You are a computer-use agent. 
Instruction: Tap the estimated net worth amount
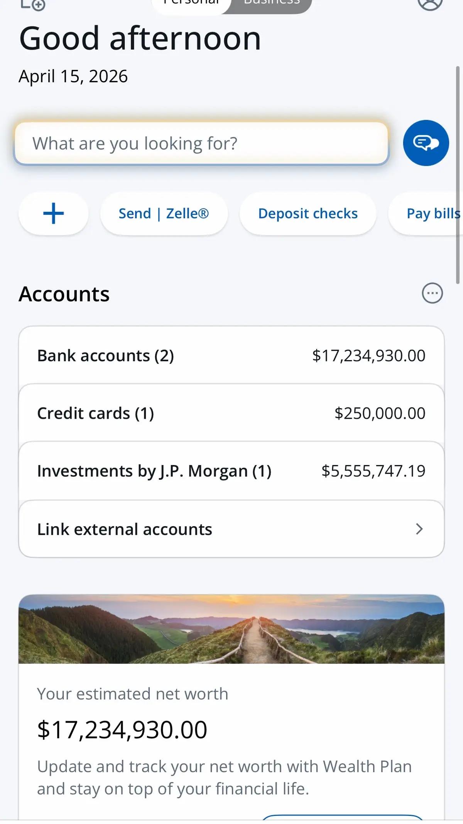pos(122,730)
